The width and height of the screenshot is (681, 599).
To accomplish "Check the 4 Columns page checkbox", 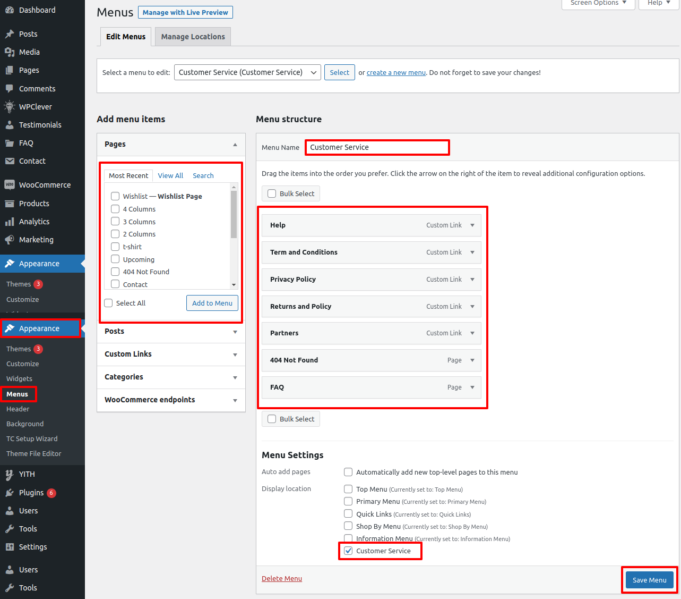I will click(x=115, y=209).
